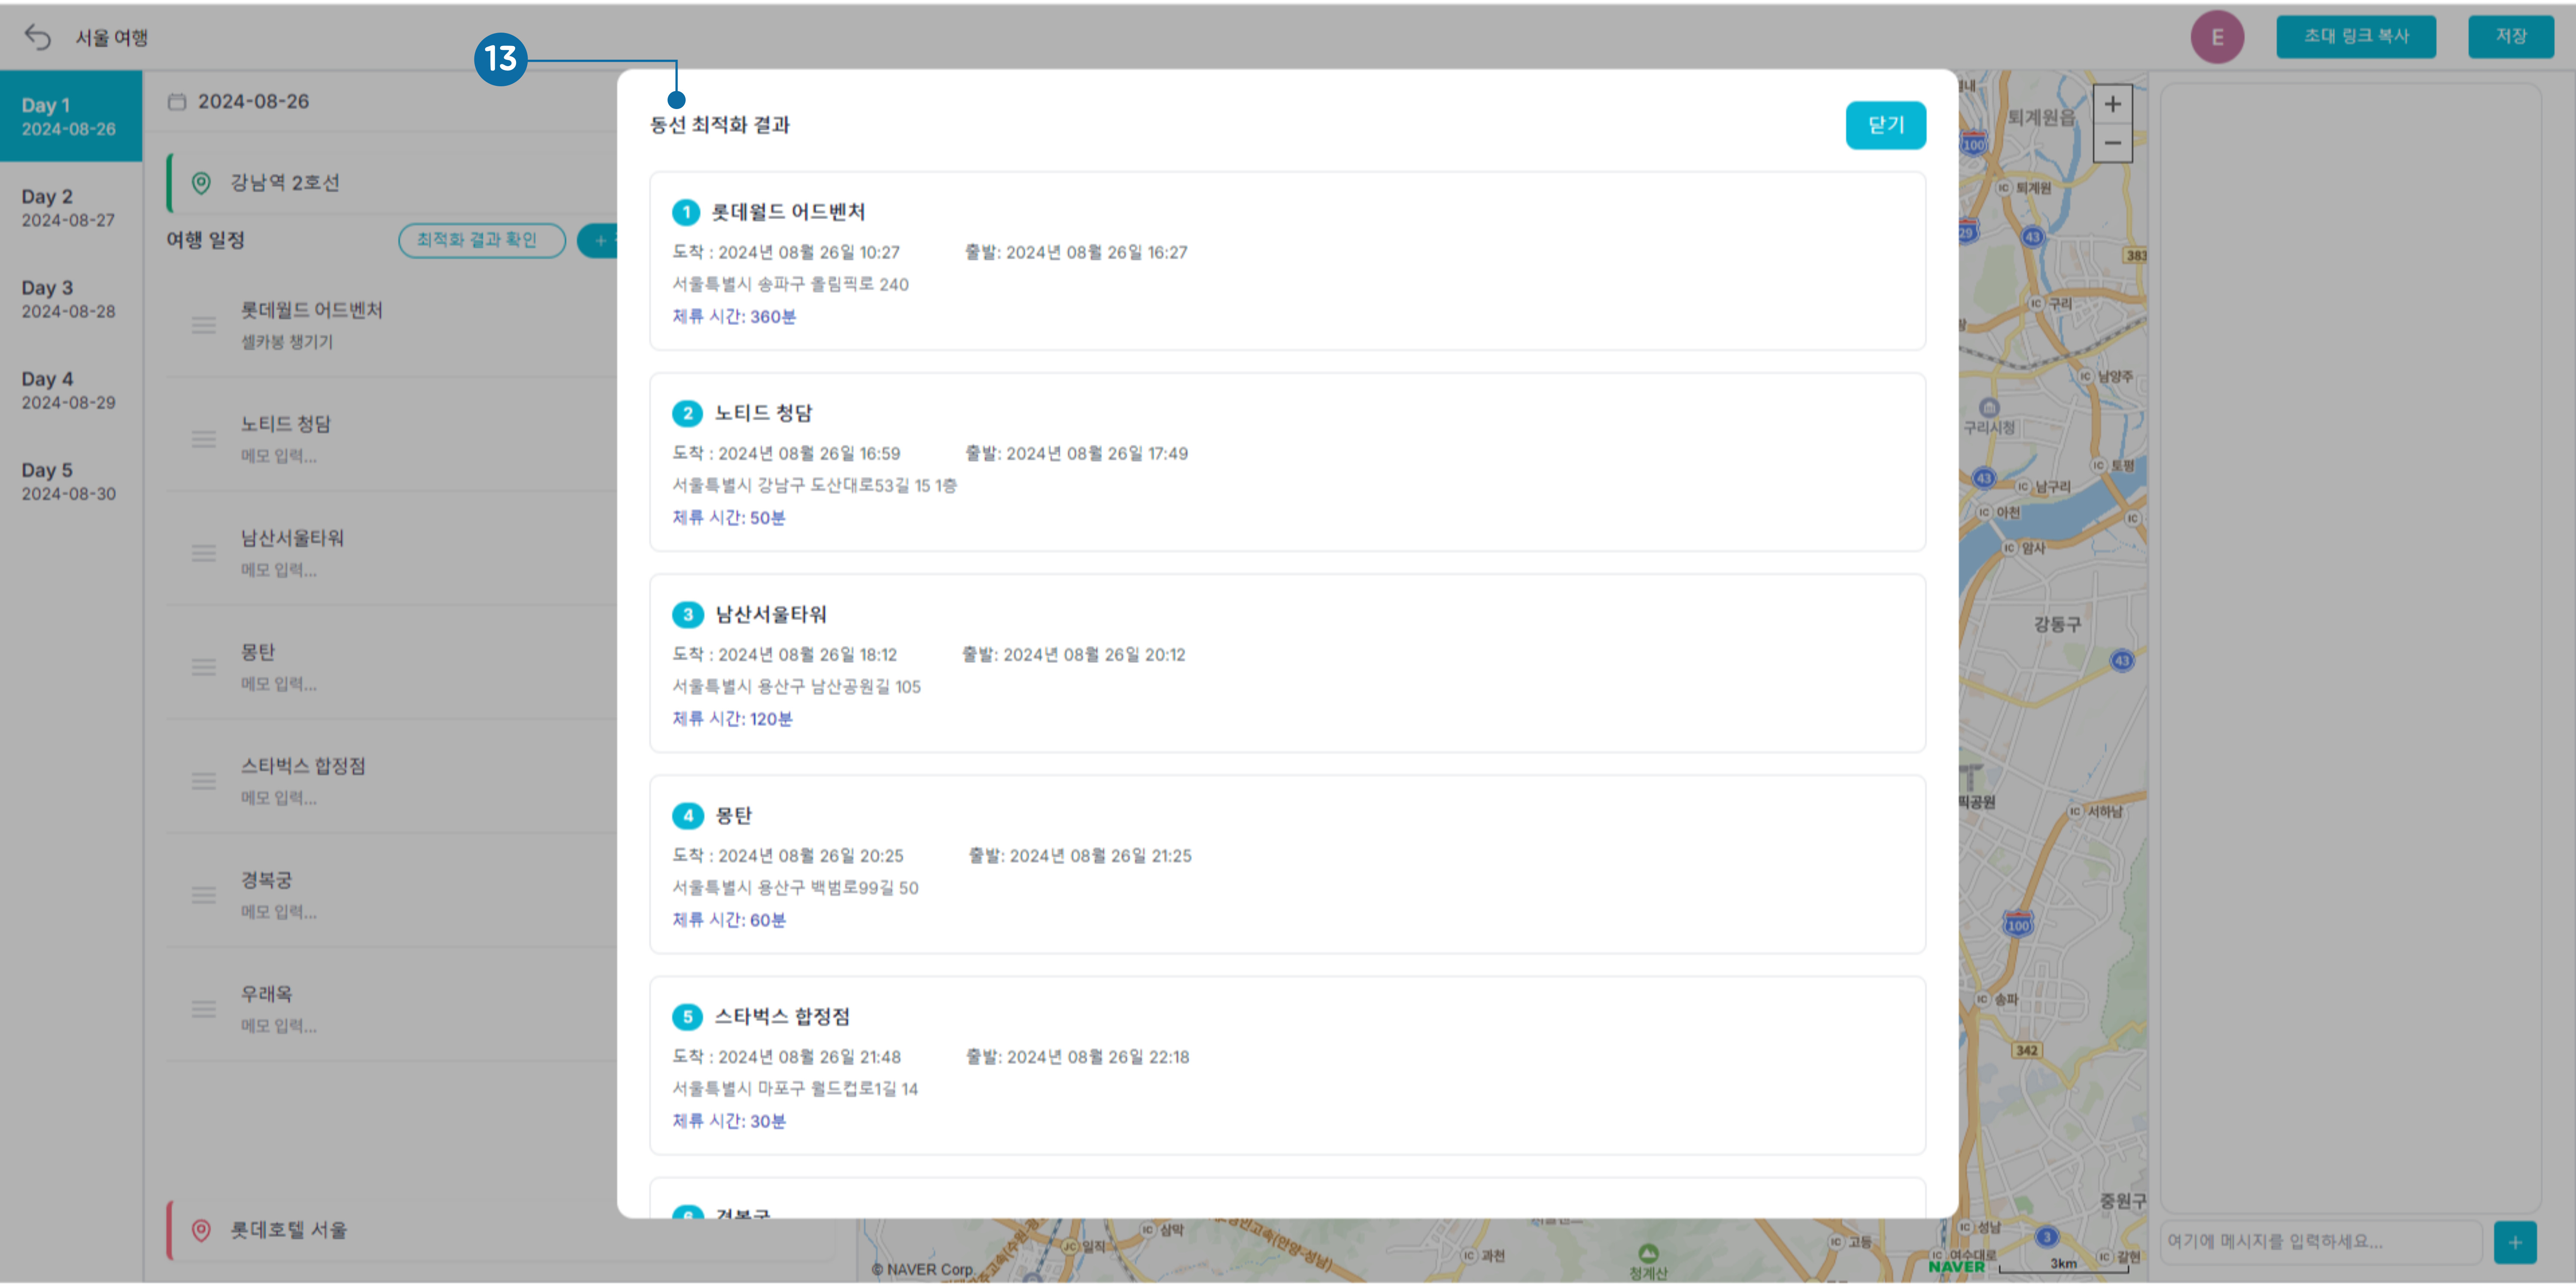Select the Day 3 tab
Screen dimensions: 2576x1288
(x=70, y=298)
